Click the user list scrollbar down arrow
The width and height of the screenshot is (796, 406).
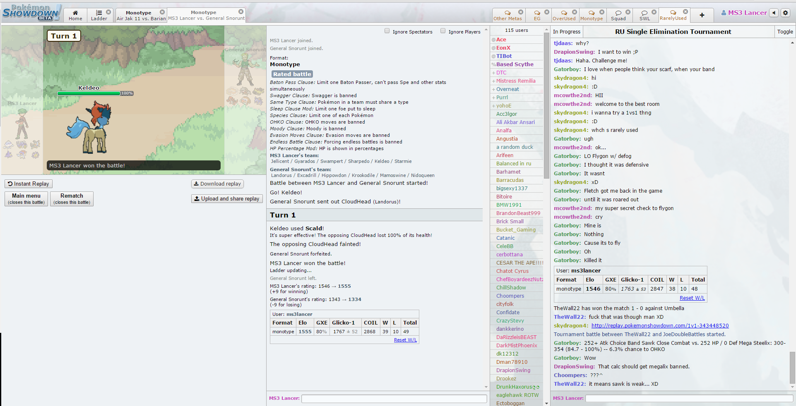pyautogui.click(x=547, y=403)
